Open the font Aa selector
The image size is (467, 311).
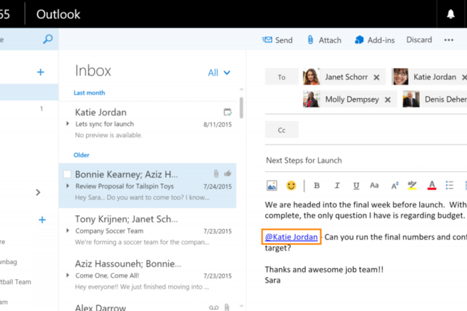[x=375, y=186]
